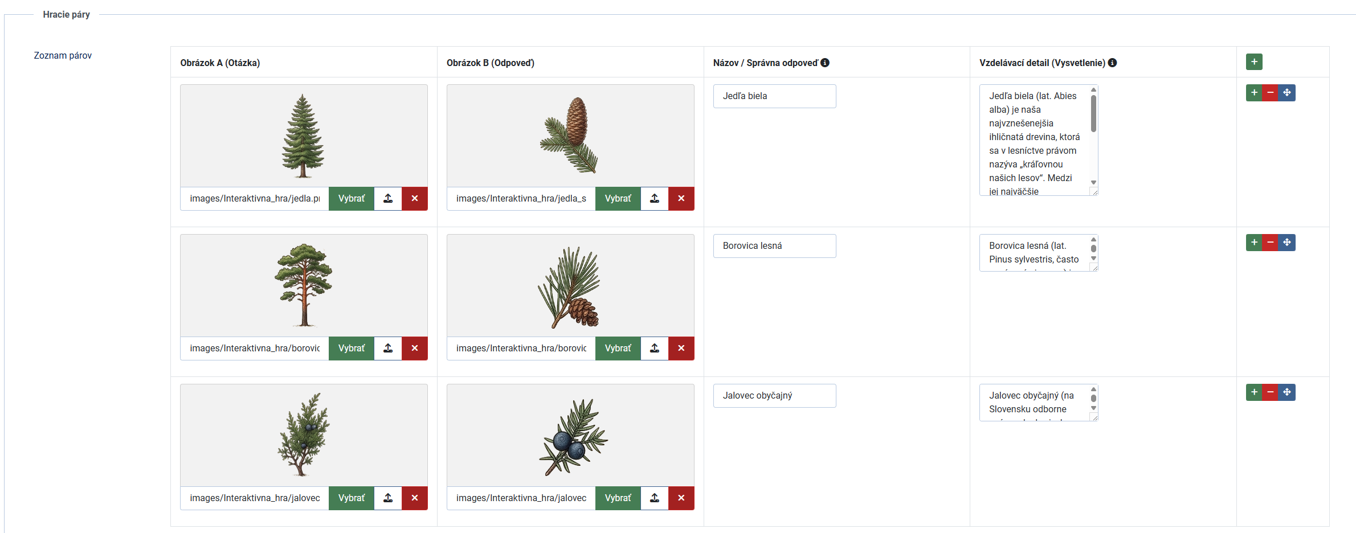Click Vybrať for Borovica lesná image B

618,348
